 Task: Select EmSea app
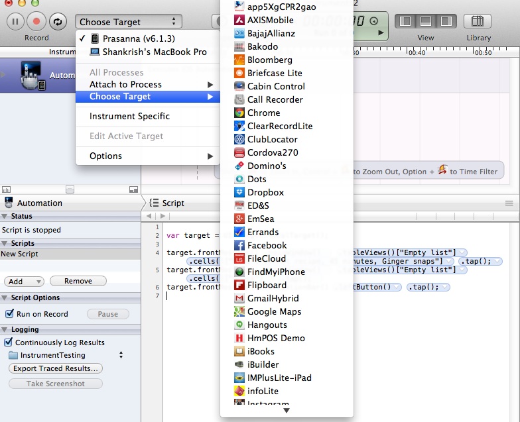287,219
